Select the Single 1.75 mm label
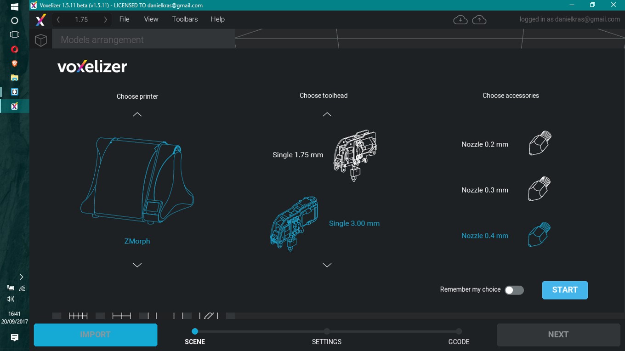 [x=298, y=155]
